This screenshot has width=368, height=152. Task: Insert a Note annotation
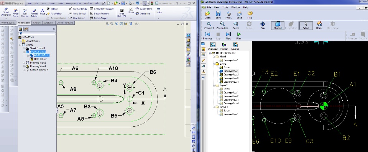tap(42, 12)
